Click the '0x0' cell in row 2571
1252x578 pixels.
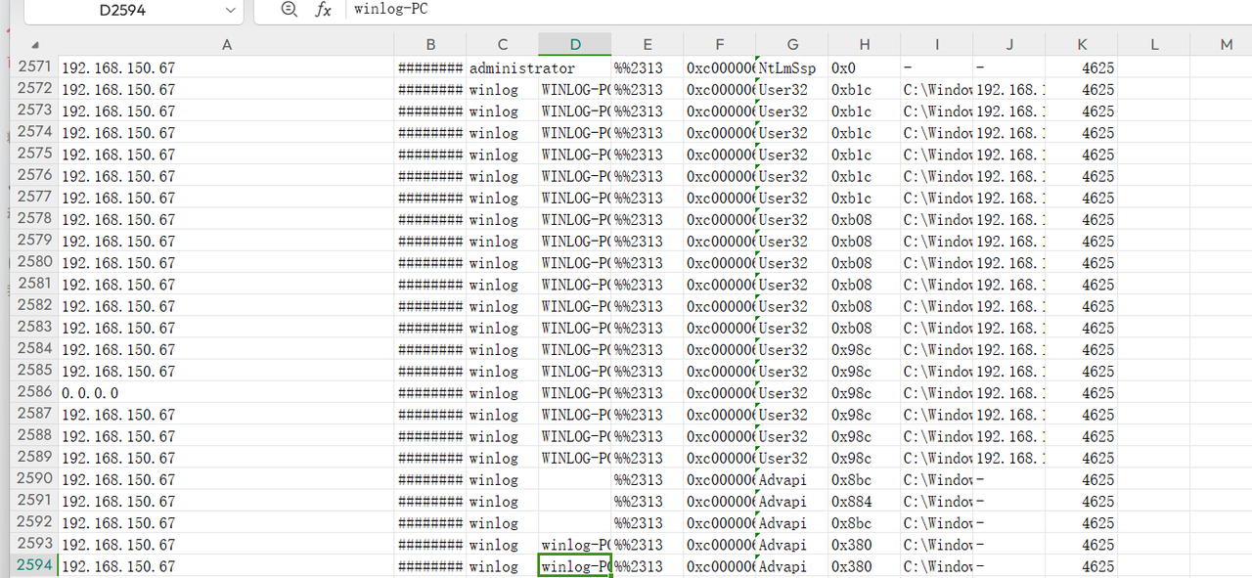[865, 68]
